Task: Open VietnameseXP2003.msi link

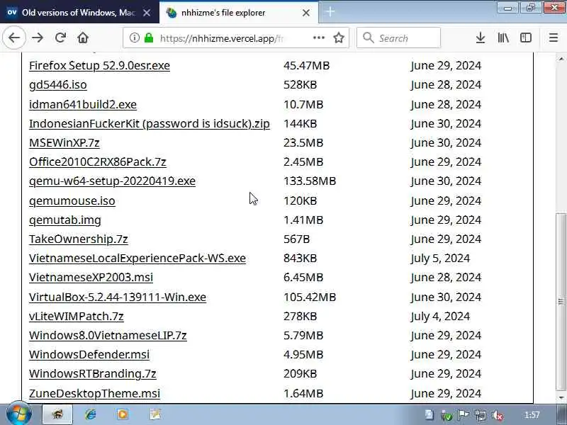Action: (x=91, y=278)
